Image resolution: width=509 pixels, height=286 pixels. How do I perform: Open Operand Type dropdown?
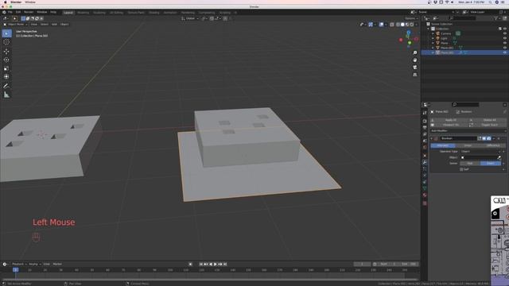(480, 152)
